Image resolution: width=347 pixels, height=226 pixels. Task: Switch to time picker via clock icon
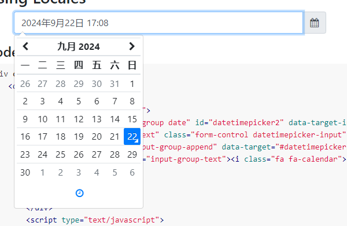(x=79, y=193)
